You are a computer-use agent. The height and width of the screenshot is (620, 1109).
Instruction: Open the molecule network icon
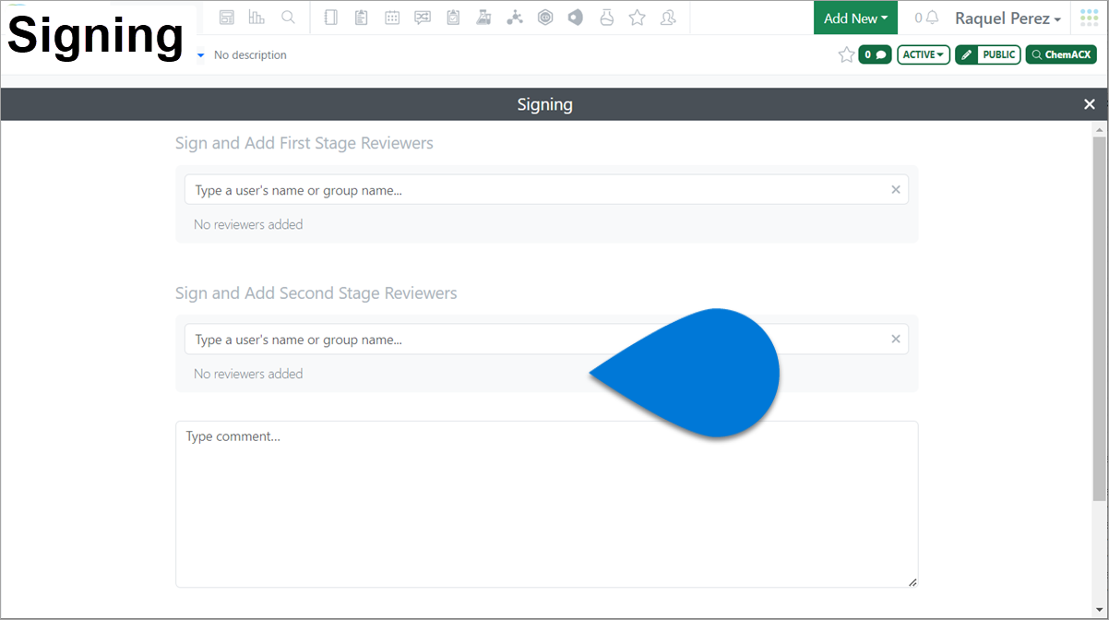[x=515, y=18]
